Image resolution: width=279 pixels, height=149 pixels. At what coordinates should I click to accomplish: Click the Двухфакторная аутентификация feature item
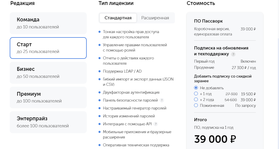pos(131,93)
